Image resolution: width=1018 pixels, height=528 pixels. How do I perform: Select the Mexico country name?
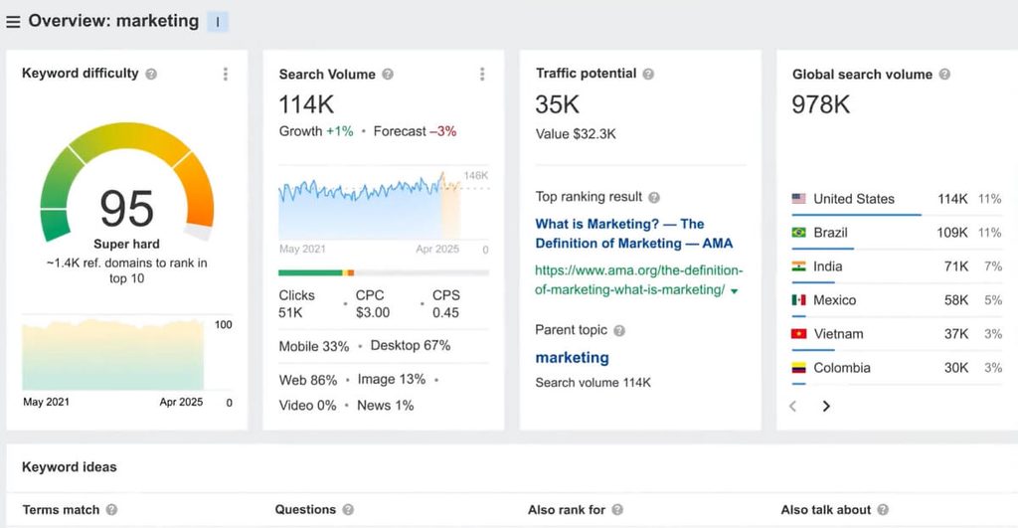pos(835,300)
